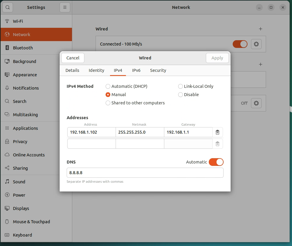Switch to the IPv6 tab
Viewport: 292px width, 246px height.
tap(136, 70)
